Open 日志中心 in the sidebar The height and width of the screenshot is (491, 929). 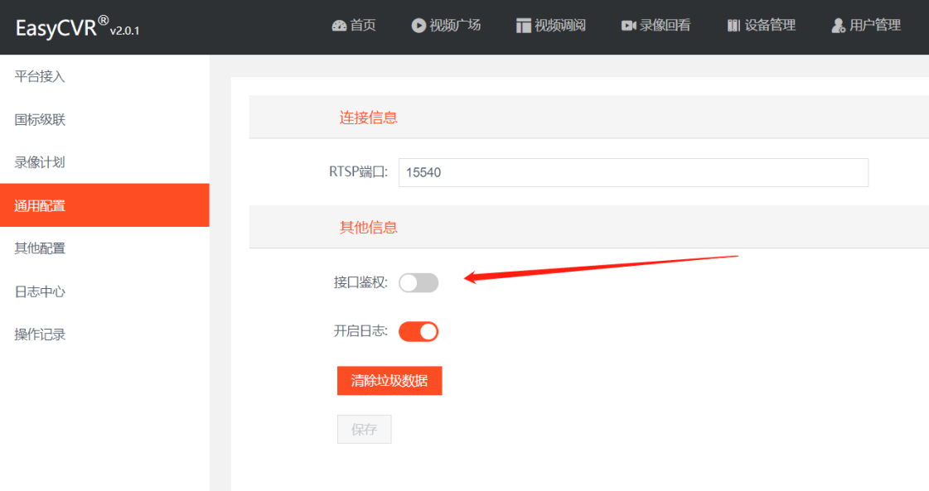tap(40, 291)
